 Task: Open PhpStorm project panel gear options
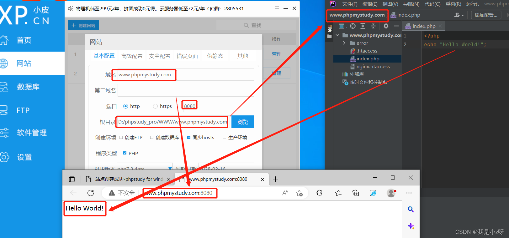[x=386, y=26]
